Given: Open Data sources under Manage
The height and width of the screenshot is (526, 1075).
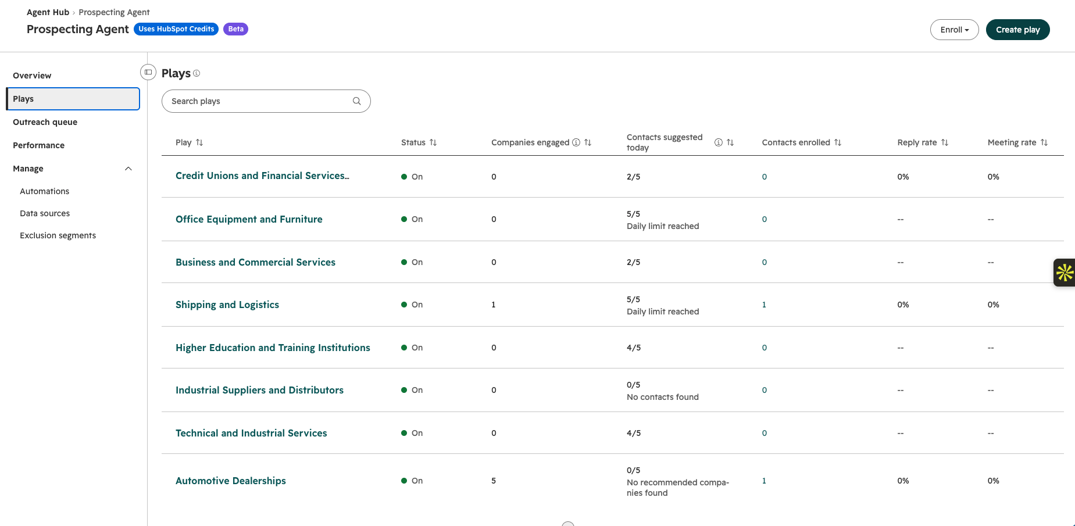Looking at the screenshot, I should tap(45, 213).
